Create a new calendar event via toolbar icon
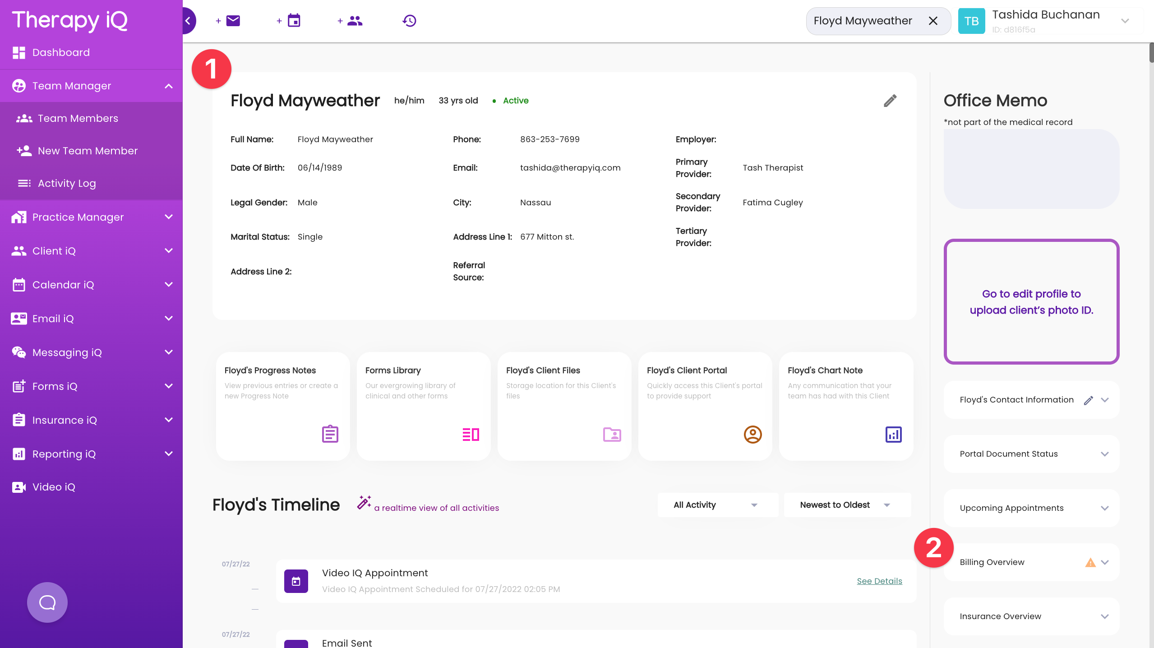This screenshot has height=648, width=1154. click(x=294, y=20)
